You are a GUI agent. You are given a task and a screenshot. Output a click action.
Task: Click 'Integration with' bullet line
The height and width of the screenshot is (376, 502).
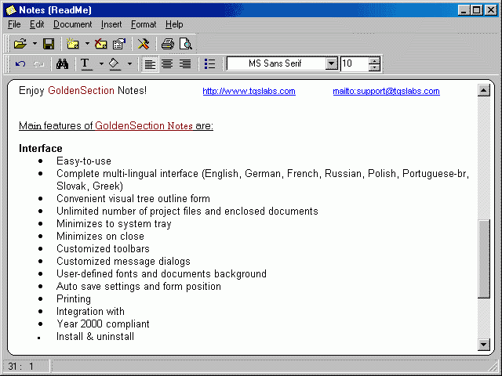click(91, 311)
